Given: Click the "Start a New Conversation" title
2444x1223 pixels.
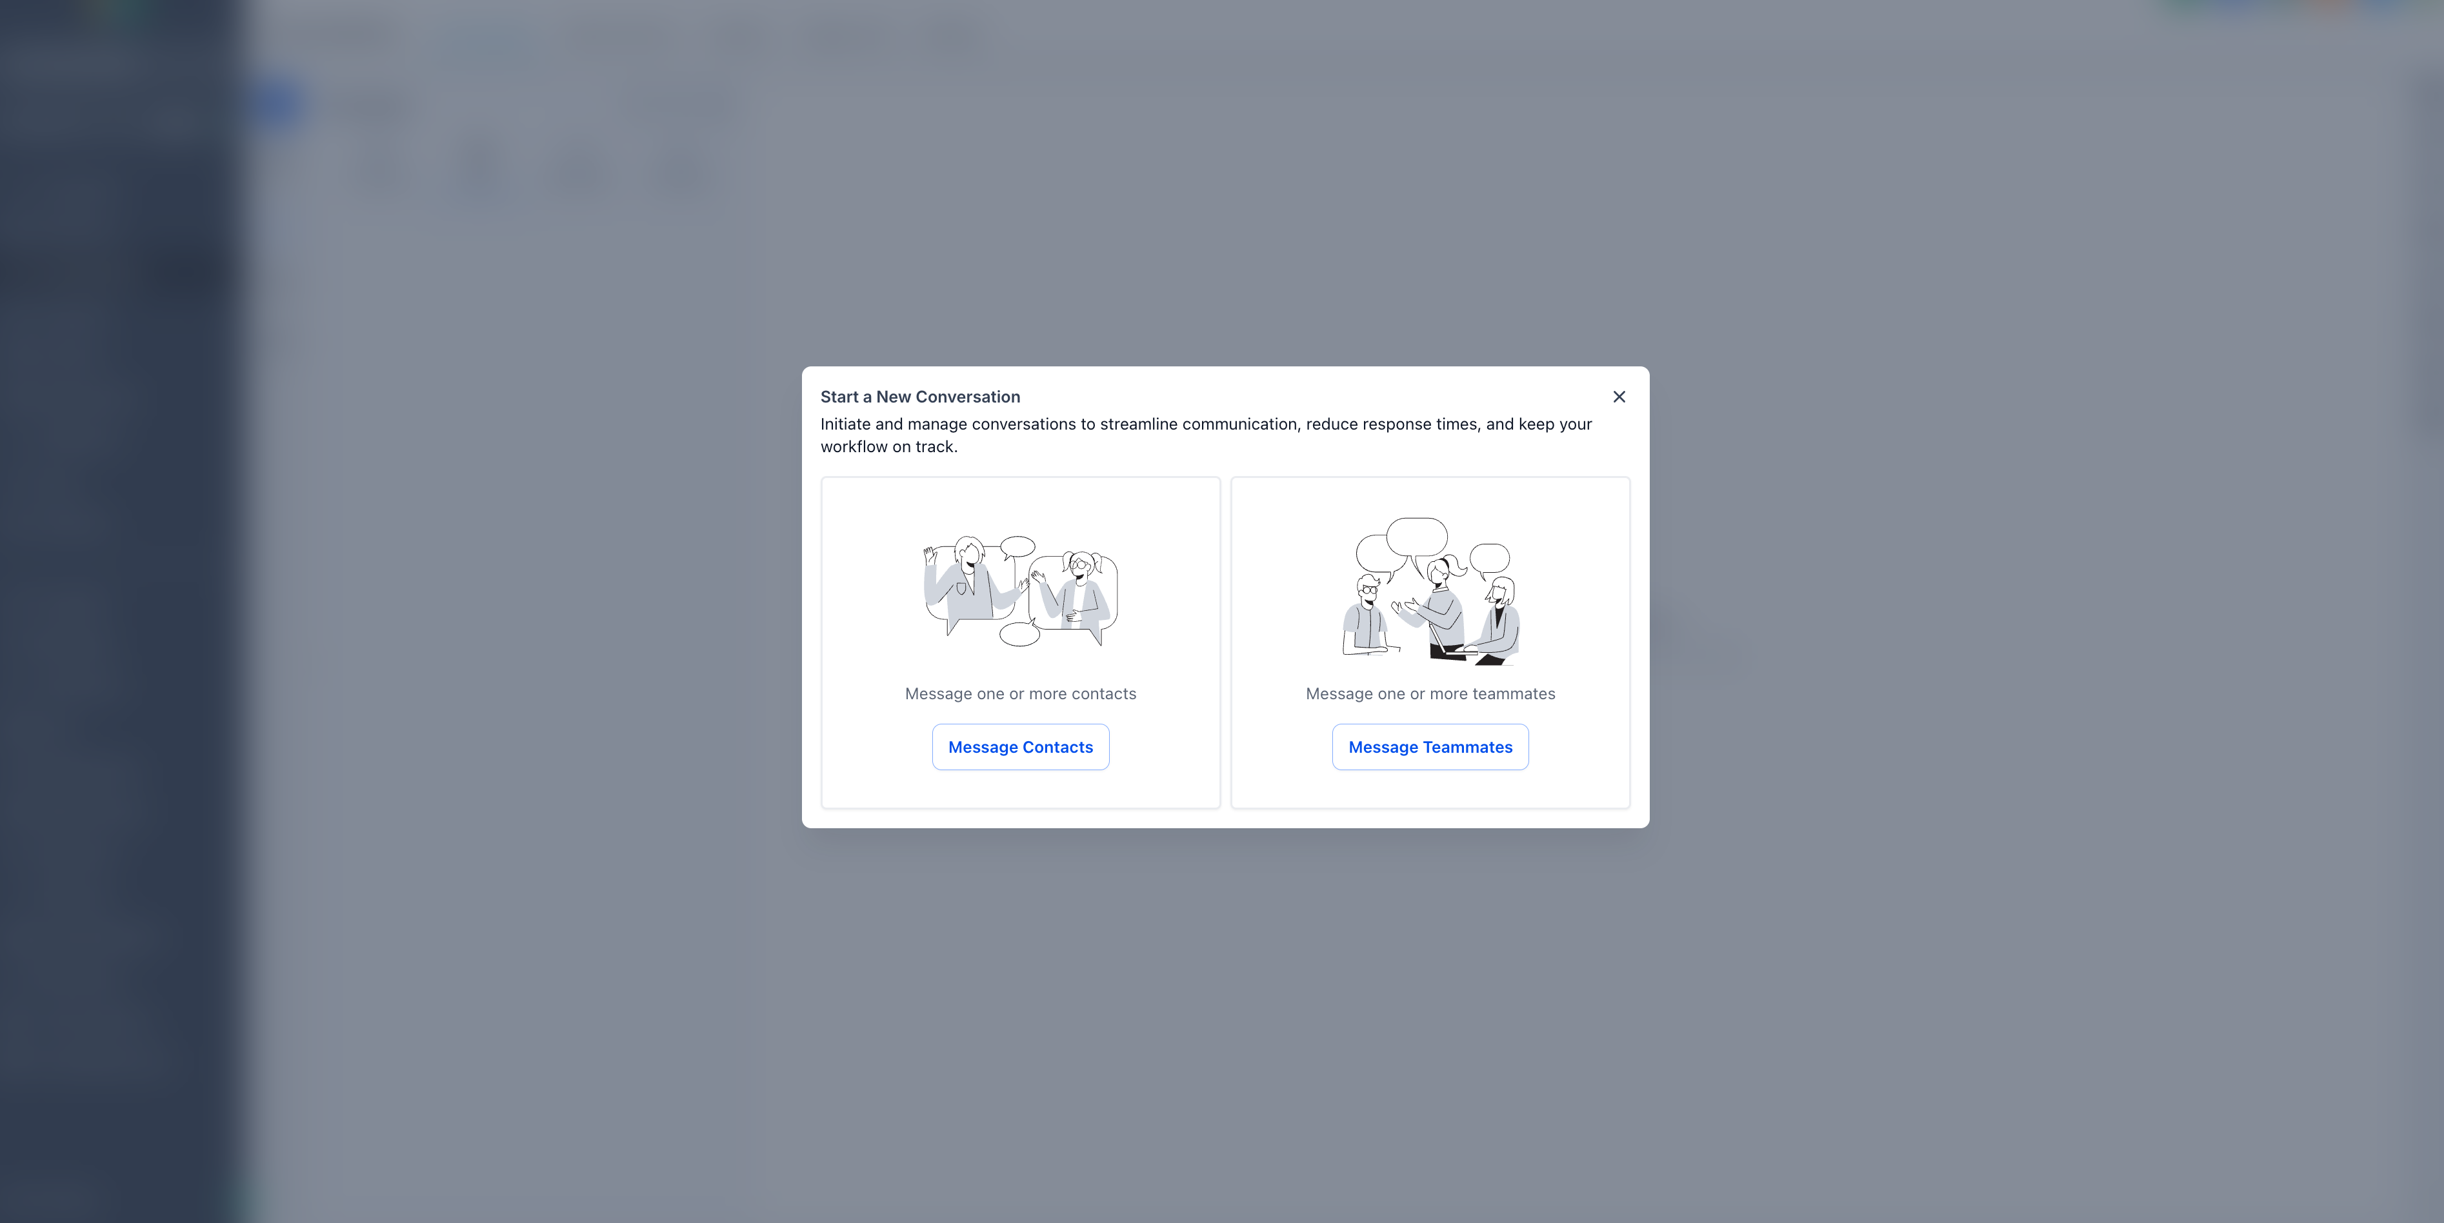Looking at the screenshot, I should coord(919,397).
